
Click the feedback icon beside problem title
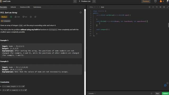click(x=81, y=12)
